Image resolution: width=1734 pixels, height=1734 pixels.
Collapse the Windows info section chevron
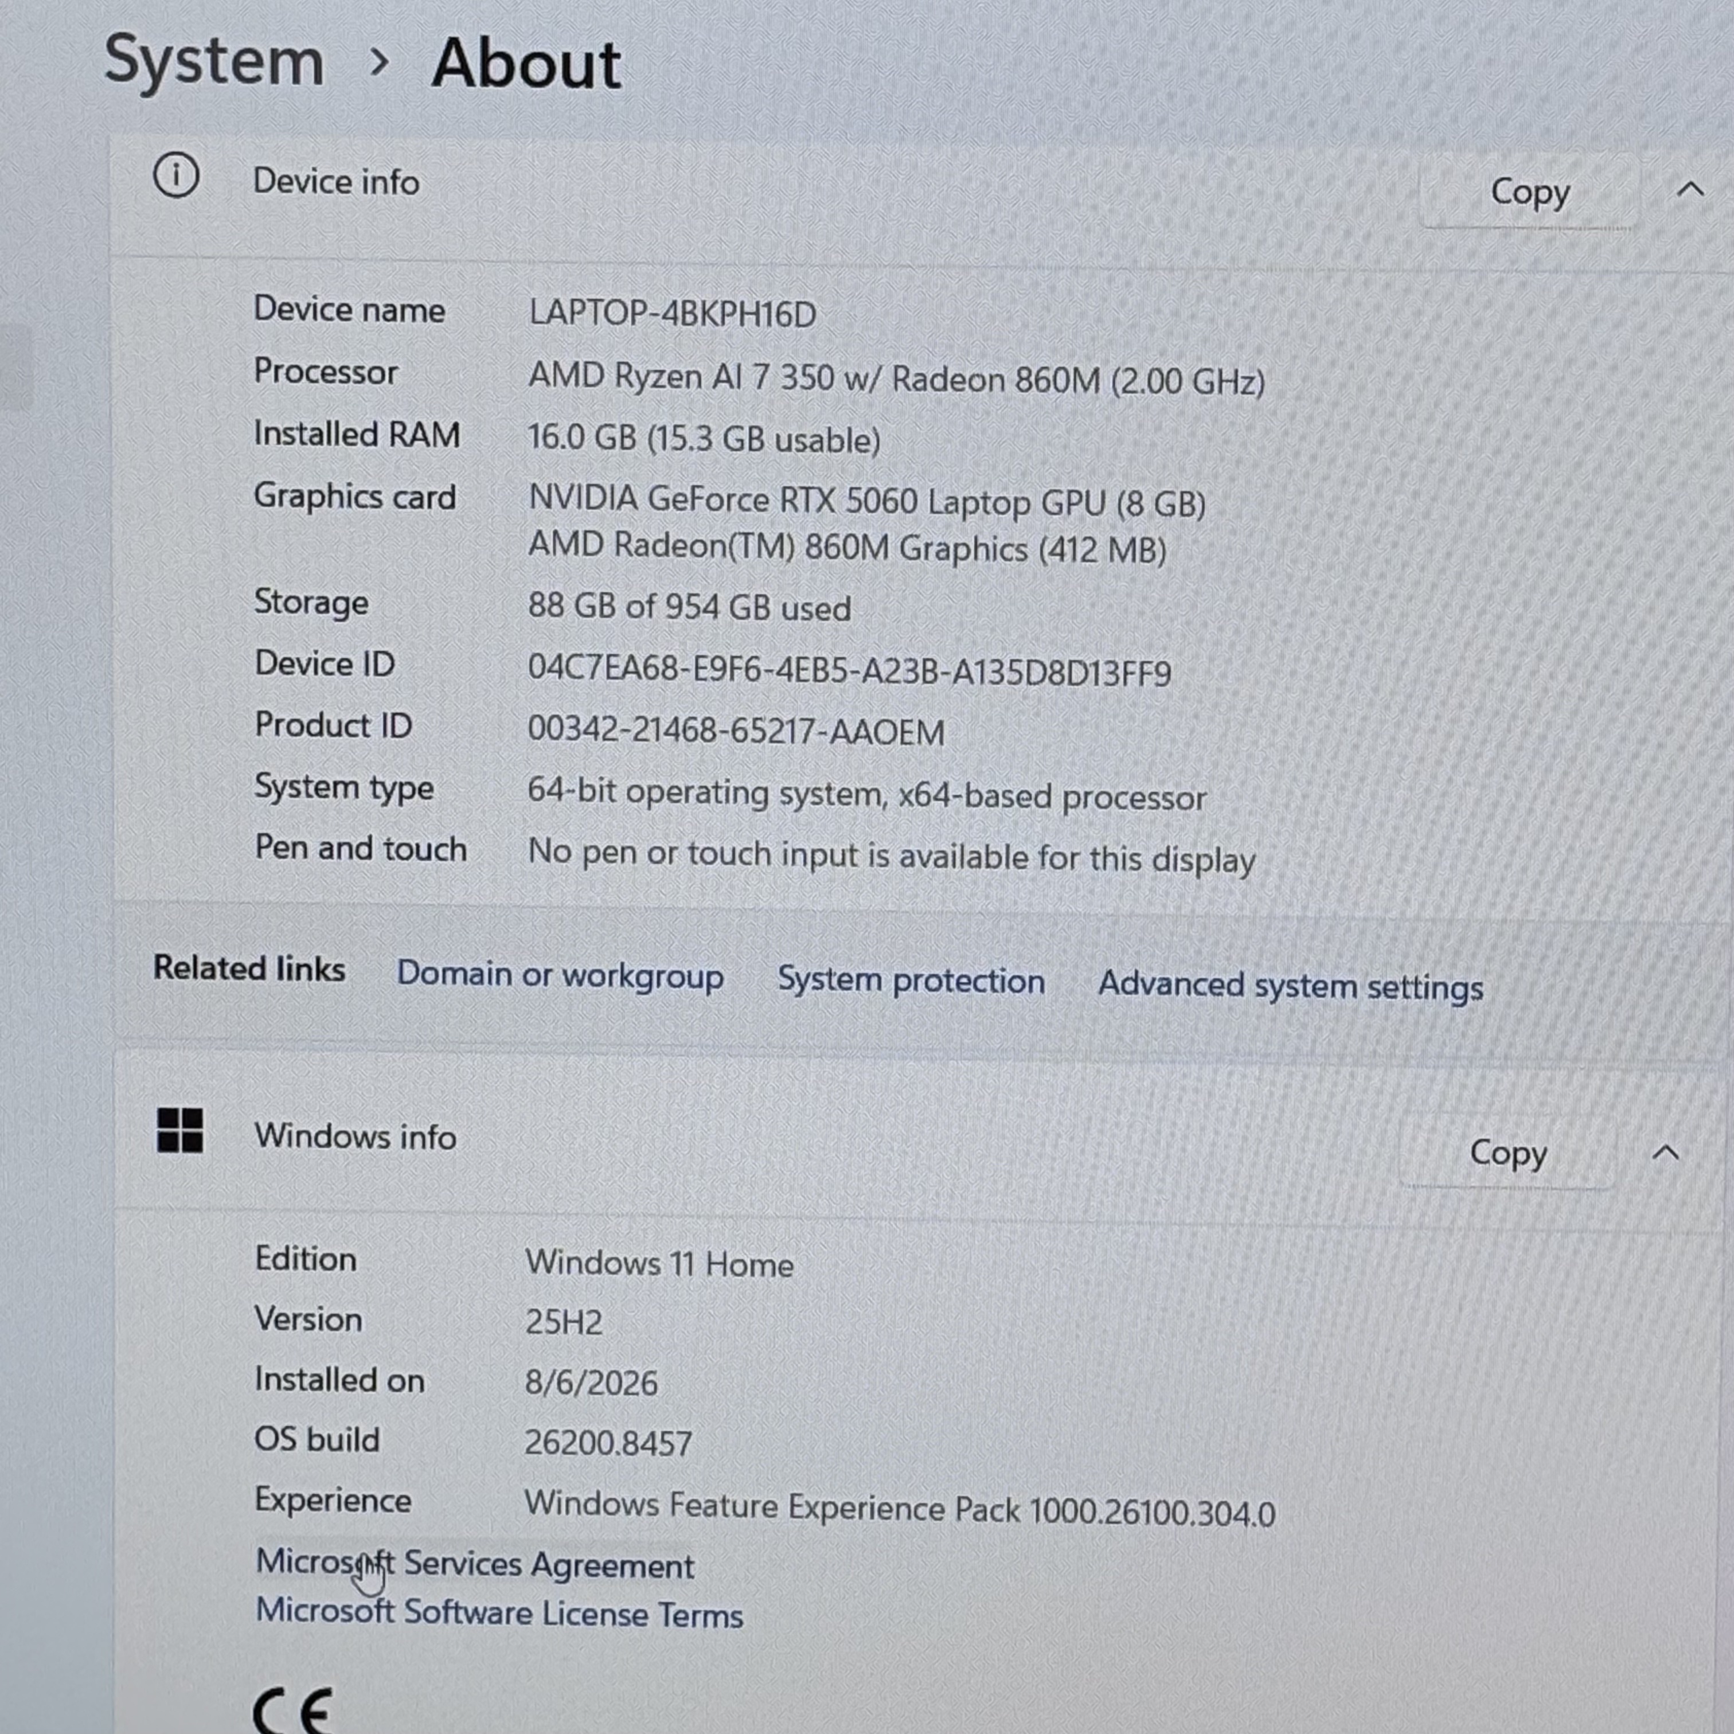point(1666,1153)
